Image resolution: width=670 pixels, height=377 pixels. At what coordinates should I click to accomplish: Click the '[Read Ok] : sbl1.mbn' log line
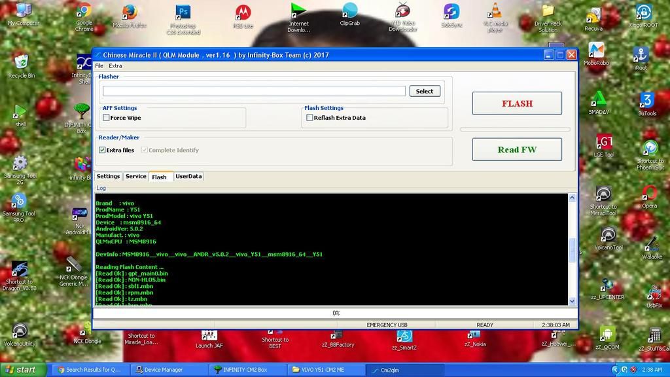(x=124, y=287)
